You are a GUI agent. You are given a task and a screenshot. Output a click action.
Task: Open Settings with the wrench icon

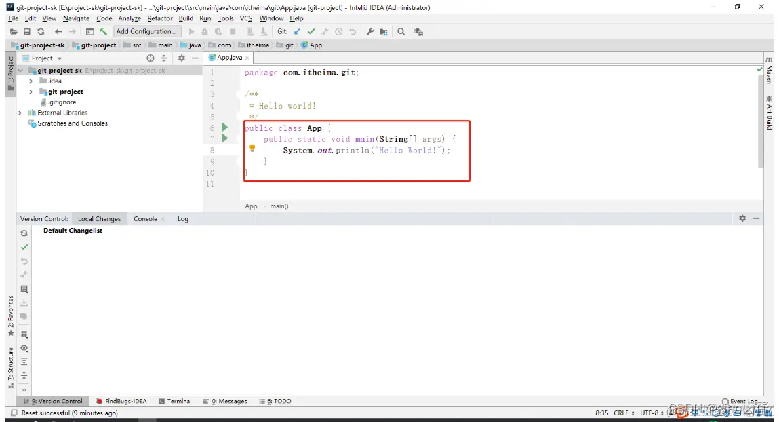[369, 31]
